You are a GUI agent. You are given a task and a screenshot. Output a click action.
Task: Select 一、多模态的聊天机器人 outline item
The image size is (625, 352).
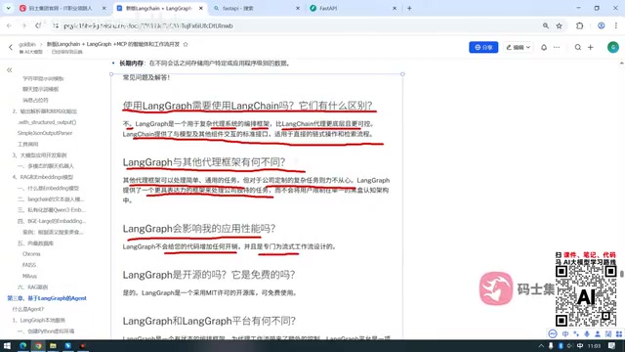point(46,166)
